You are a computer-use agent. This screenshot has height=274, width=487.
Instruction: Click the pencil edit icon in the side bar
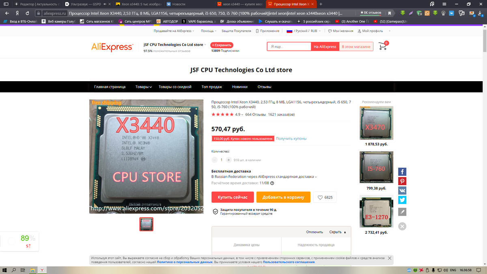coord(402,211)
